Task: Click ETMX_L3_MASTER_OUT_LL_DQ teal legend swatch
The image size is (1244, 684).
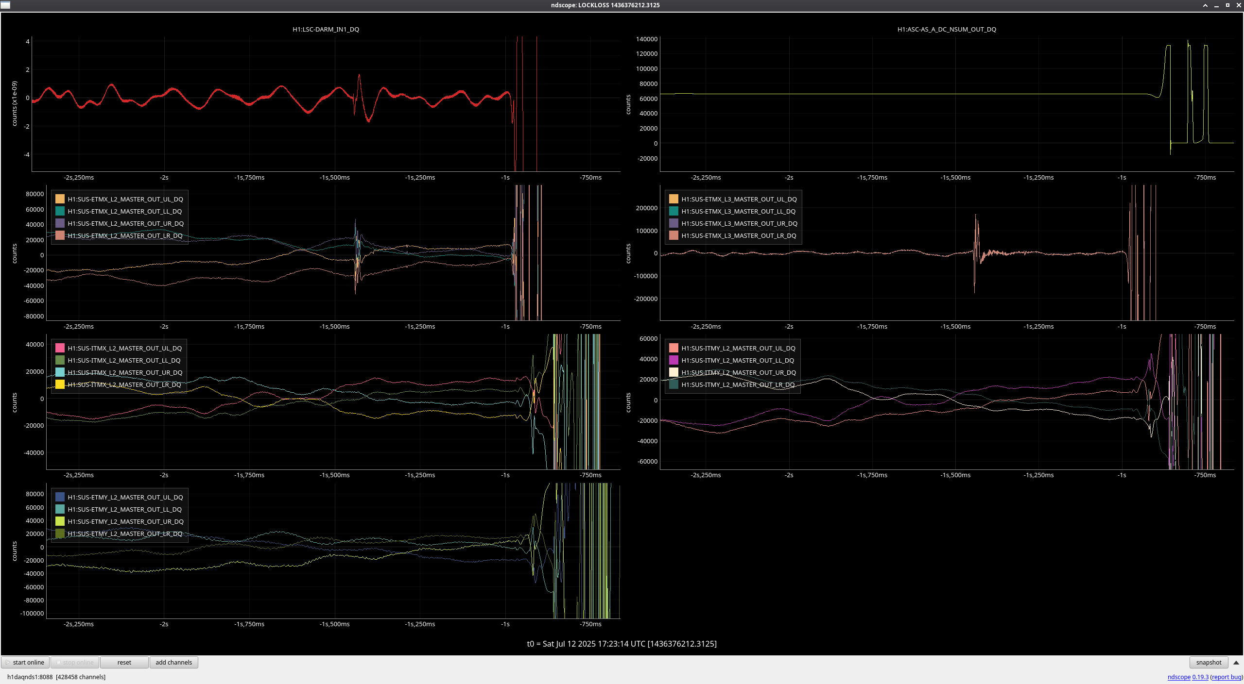Action: [x=674, y=211]
